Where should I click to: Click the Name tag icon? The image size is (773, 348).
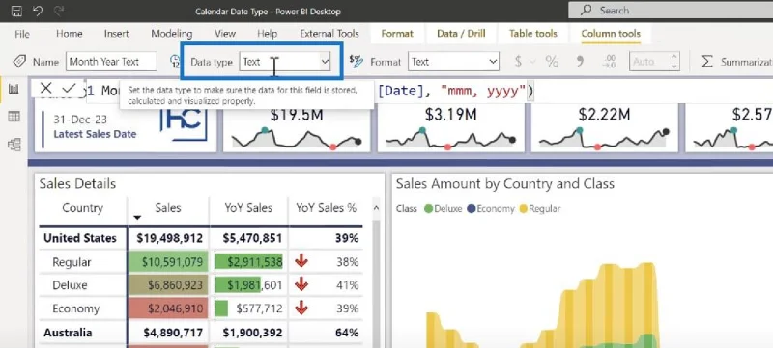click(x=19, y=62)
